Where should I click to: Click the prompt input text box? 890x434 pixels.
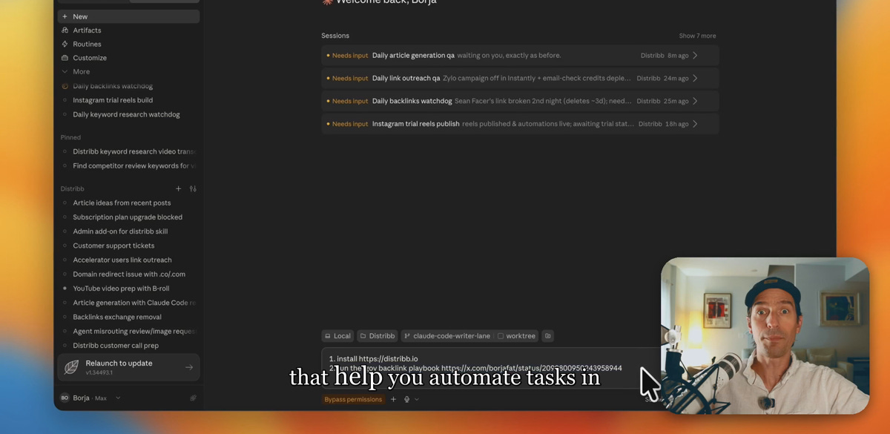pos(489,368)
